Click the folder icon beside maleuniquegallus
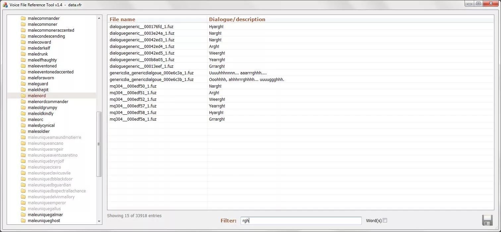 point(23,209)
